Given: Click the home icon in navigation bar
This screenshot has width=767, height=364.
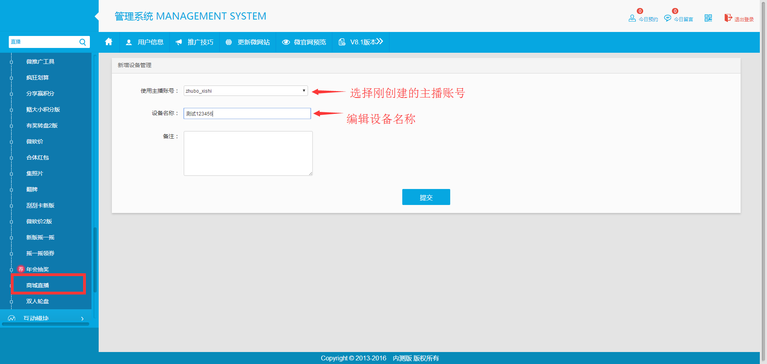Looking at the screenshot, I should tap(109, 42).
